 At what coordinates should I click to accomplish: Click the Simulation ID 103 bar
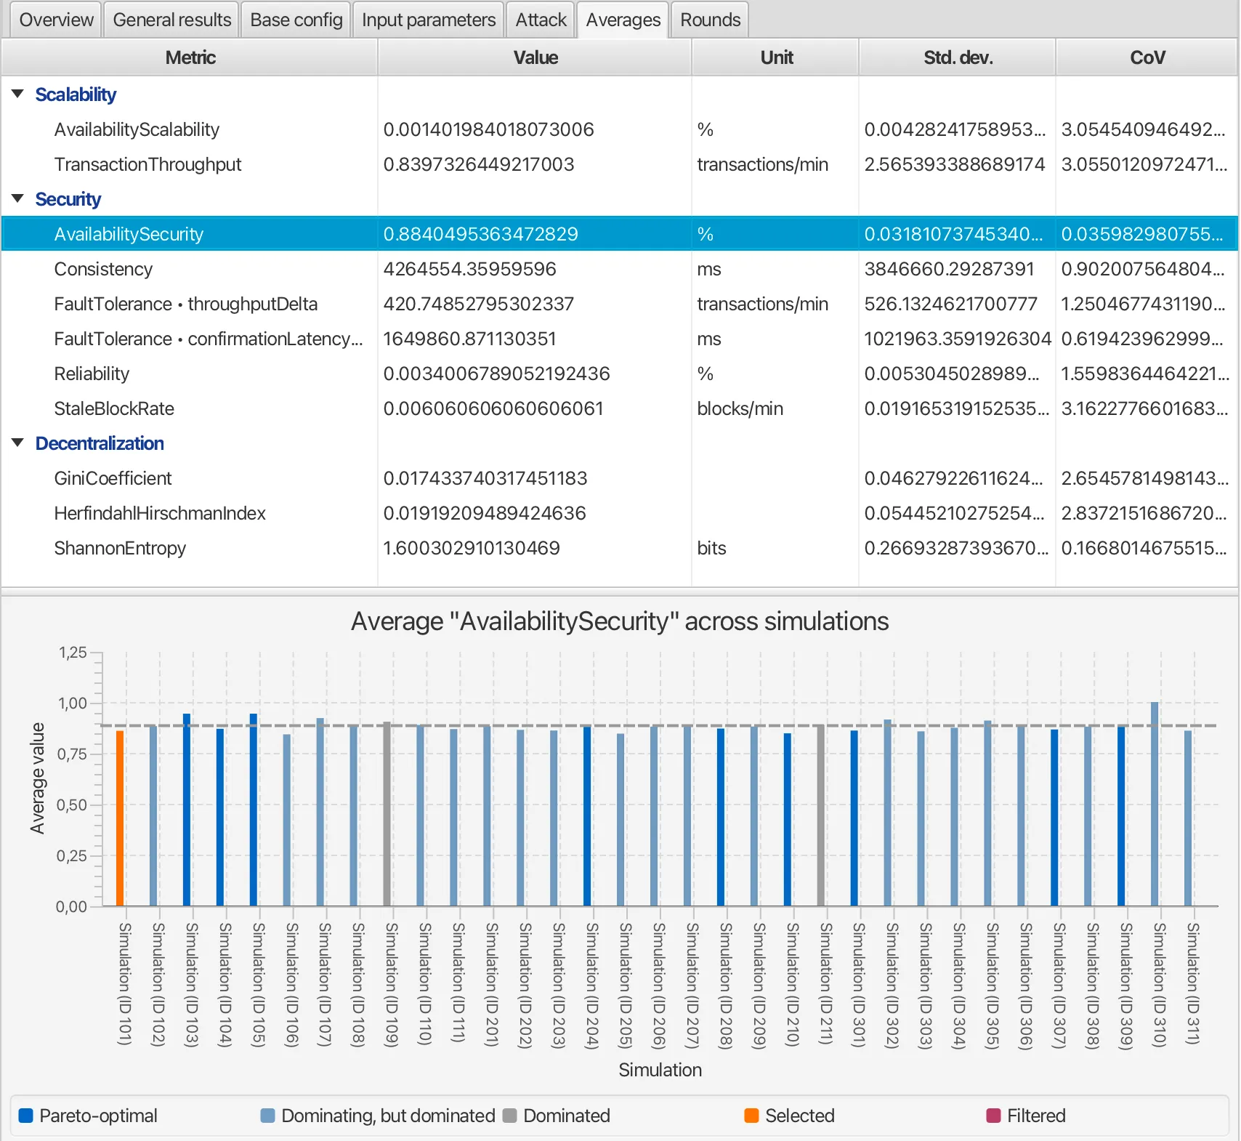[x=187, y=810]
